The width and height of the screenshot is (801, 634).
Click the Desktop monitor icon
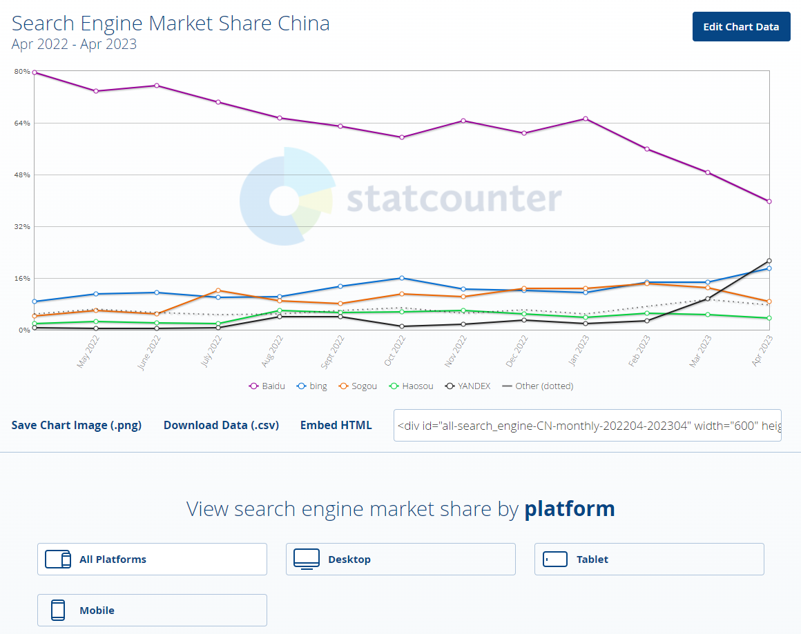click(x=307, y=559)
